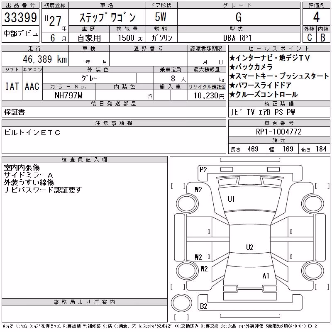Image resolution: width=332 pixels, height=332 pixels.
Task: Click the seating capacity 8人
Action: (x=178, y=79)
